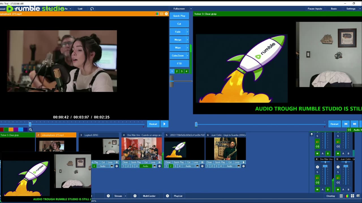Toggle Loop on Dos Más Uno input
The width and height of the screenshot is (362, 203).
coord(153,162)
